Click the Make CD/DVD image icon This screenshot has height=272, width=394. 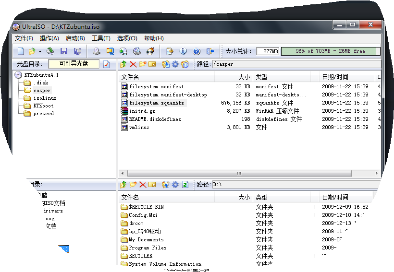click(x=97, y=51)
